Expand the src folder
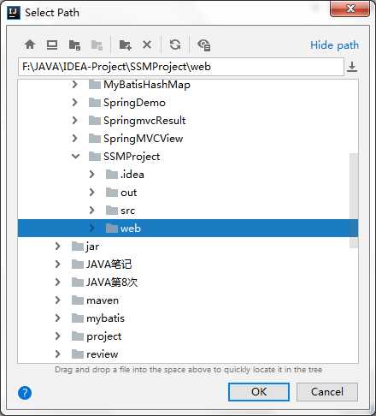This screenshot has width=376, height=416. [91, 211]
